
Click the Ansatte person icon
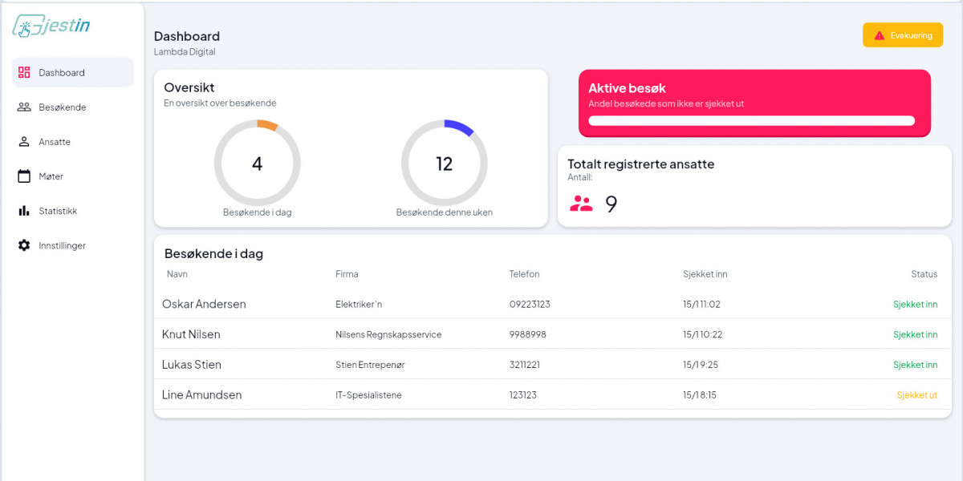[24, 142]
